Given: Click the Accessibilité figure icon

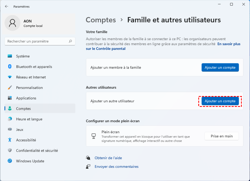Looking at the screenshot, I should coord(10,140).
